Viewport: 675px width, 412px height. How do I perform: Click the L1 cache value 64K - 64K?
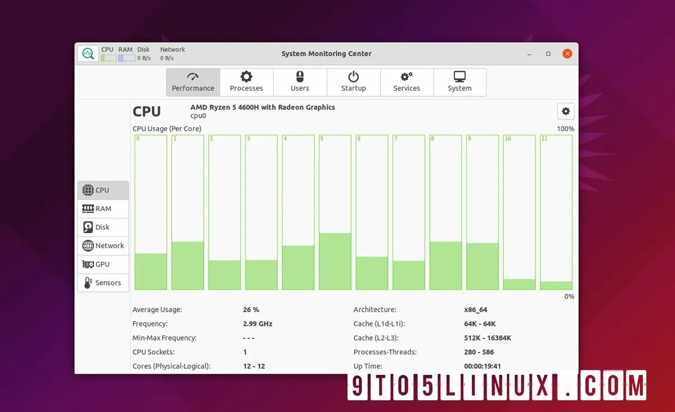pyautogui.click(x=480, y=324)
